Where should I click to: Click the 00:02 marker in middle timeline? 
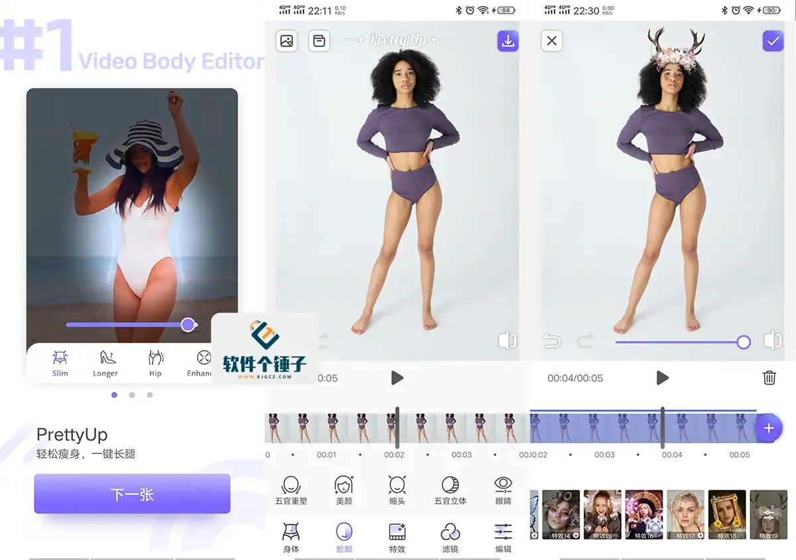coord(394,455)
